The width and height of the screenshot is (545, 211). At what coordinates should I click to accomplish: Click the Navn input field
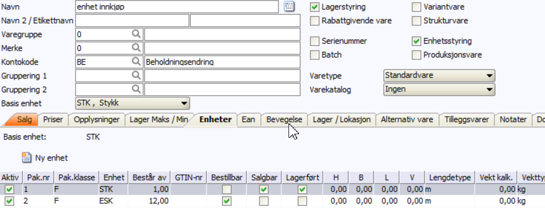(x=177, y=6)
